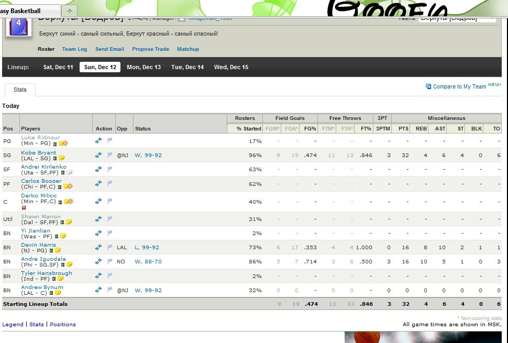Screen dimensions: 508x343
Task: Open a new browser tab with plus button
Action: pos(70,10)
